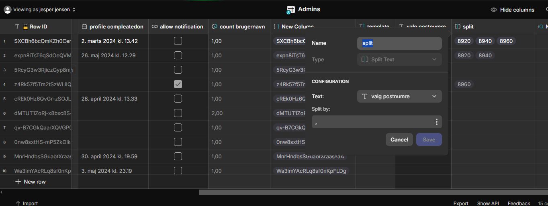Image resolution: width=548 pixels, height=206 pixels.
Task: Open the Viewing as jesper jensen switcher
Action: click(40, 10)
